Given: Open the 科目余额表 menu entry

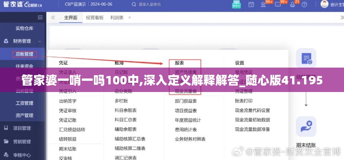Looking at the screenshot, I should (x=125, y=110).
